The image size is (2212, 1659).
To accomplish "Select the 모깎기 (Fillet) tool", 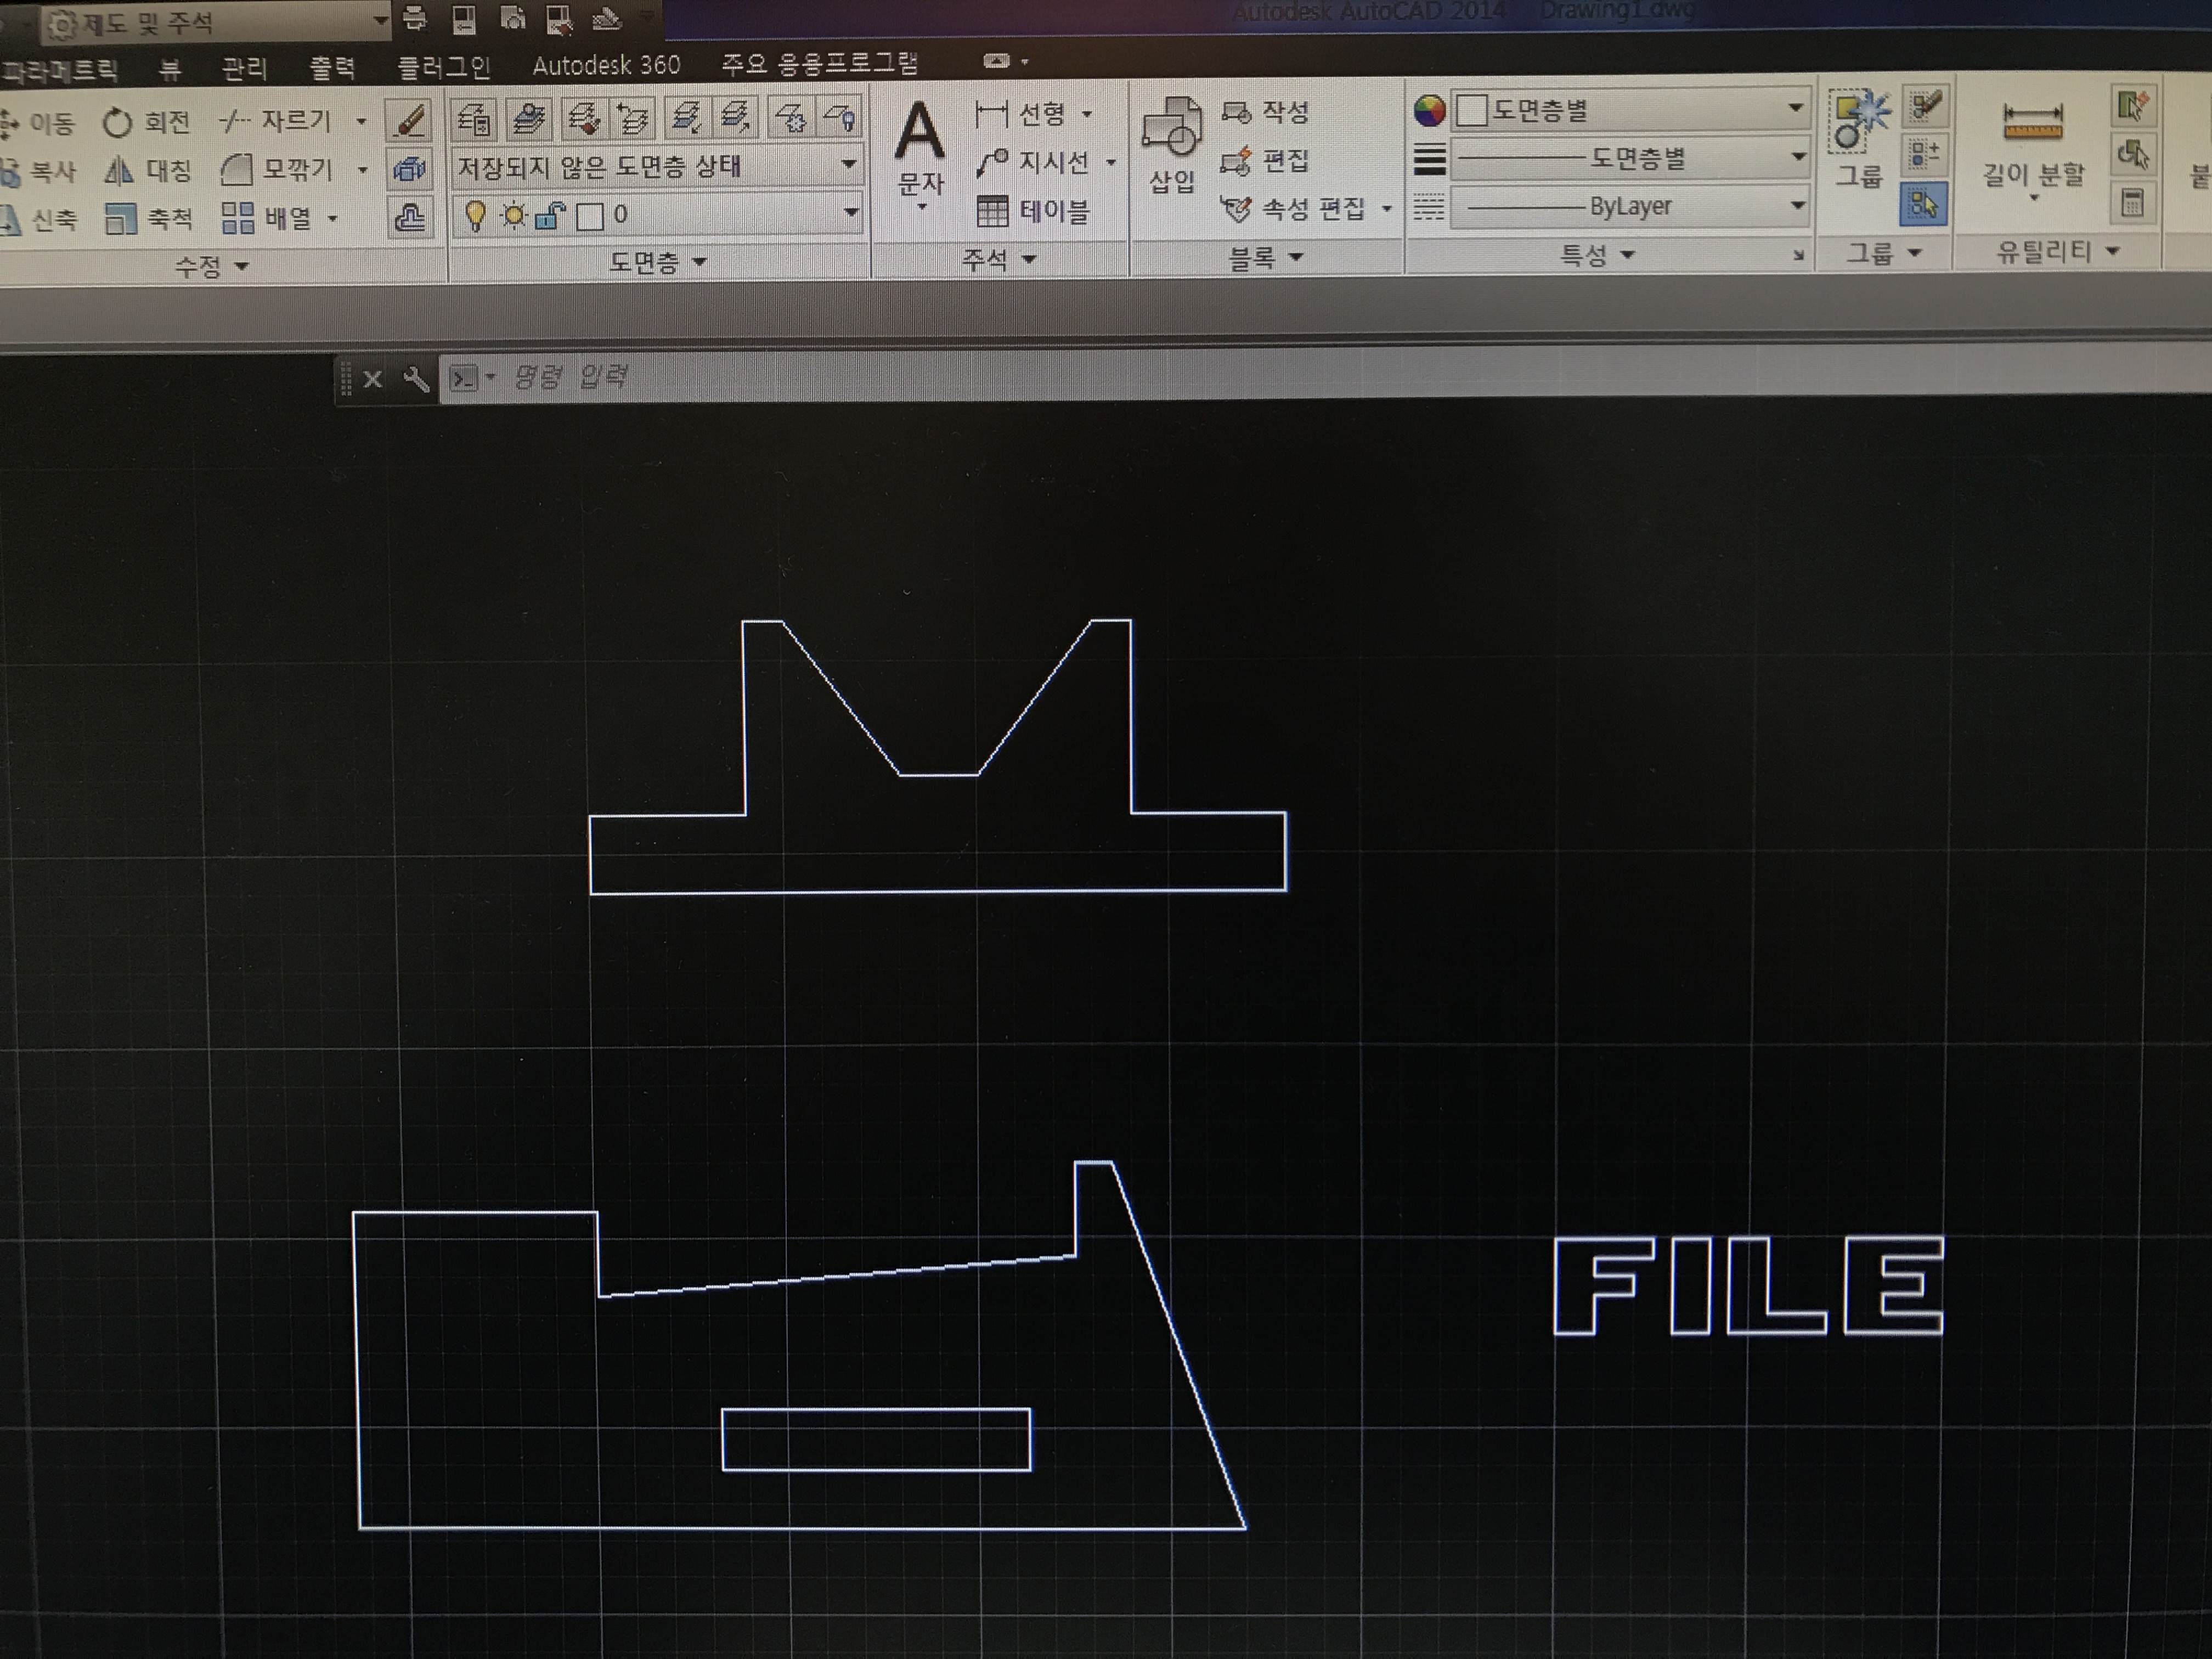I will click(x=277, y=169).
